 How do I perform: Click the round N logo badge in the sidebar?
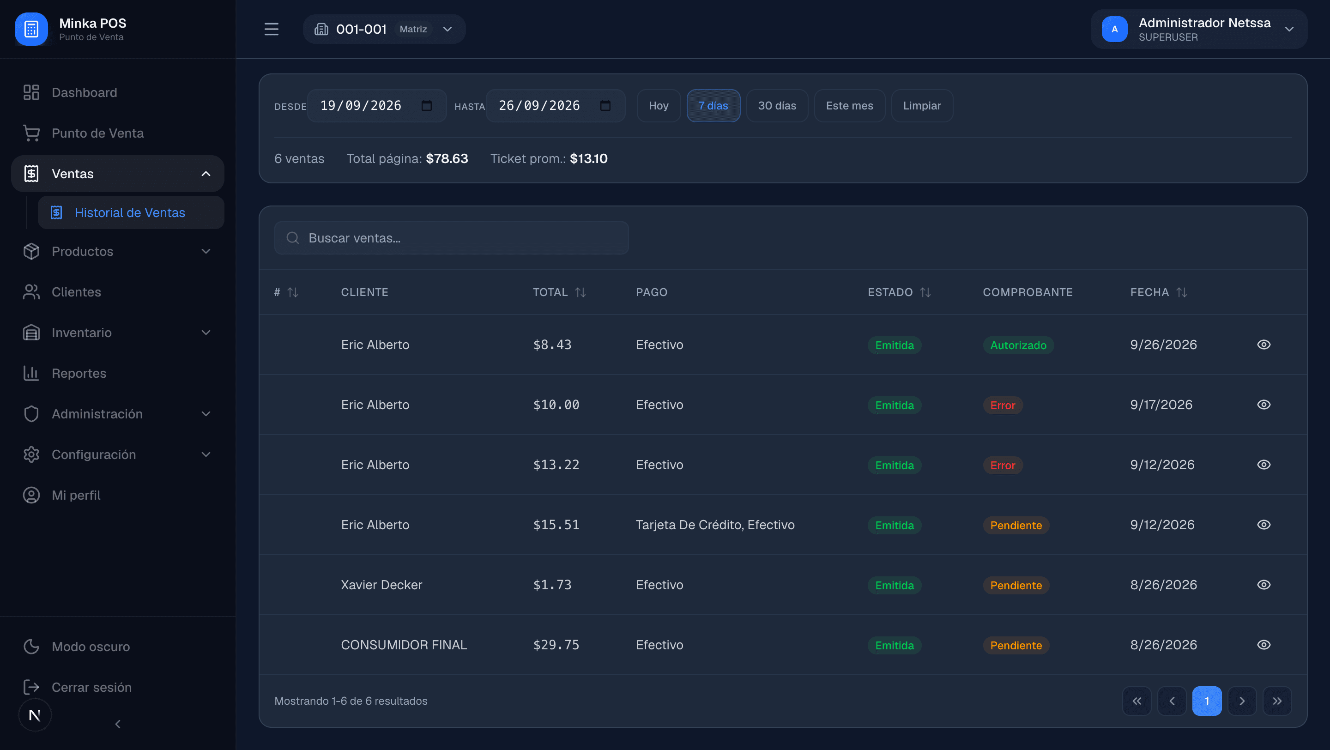tap(35, 715)
